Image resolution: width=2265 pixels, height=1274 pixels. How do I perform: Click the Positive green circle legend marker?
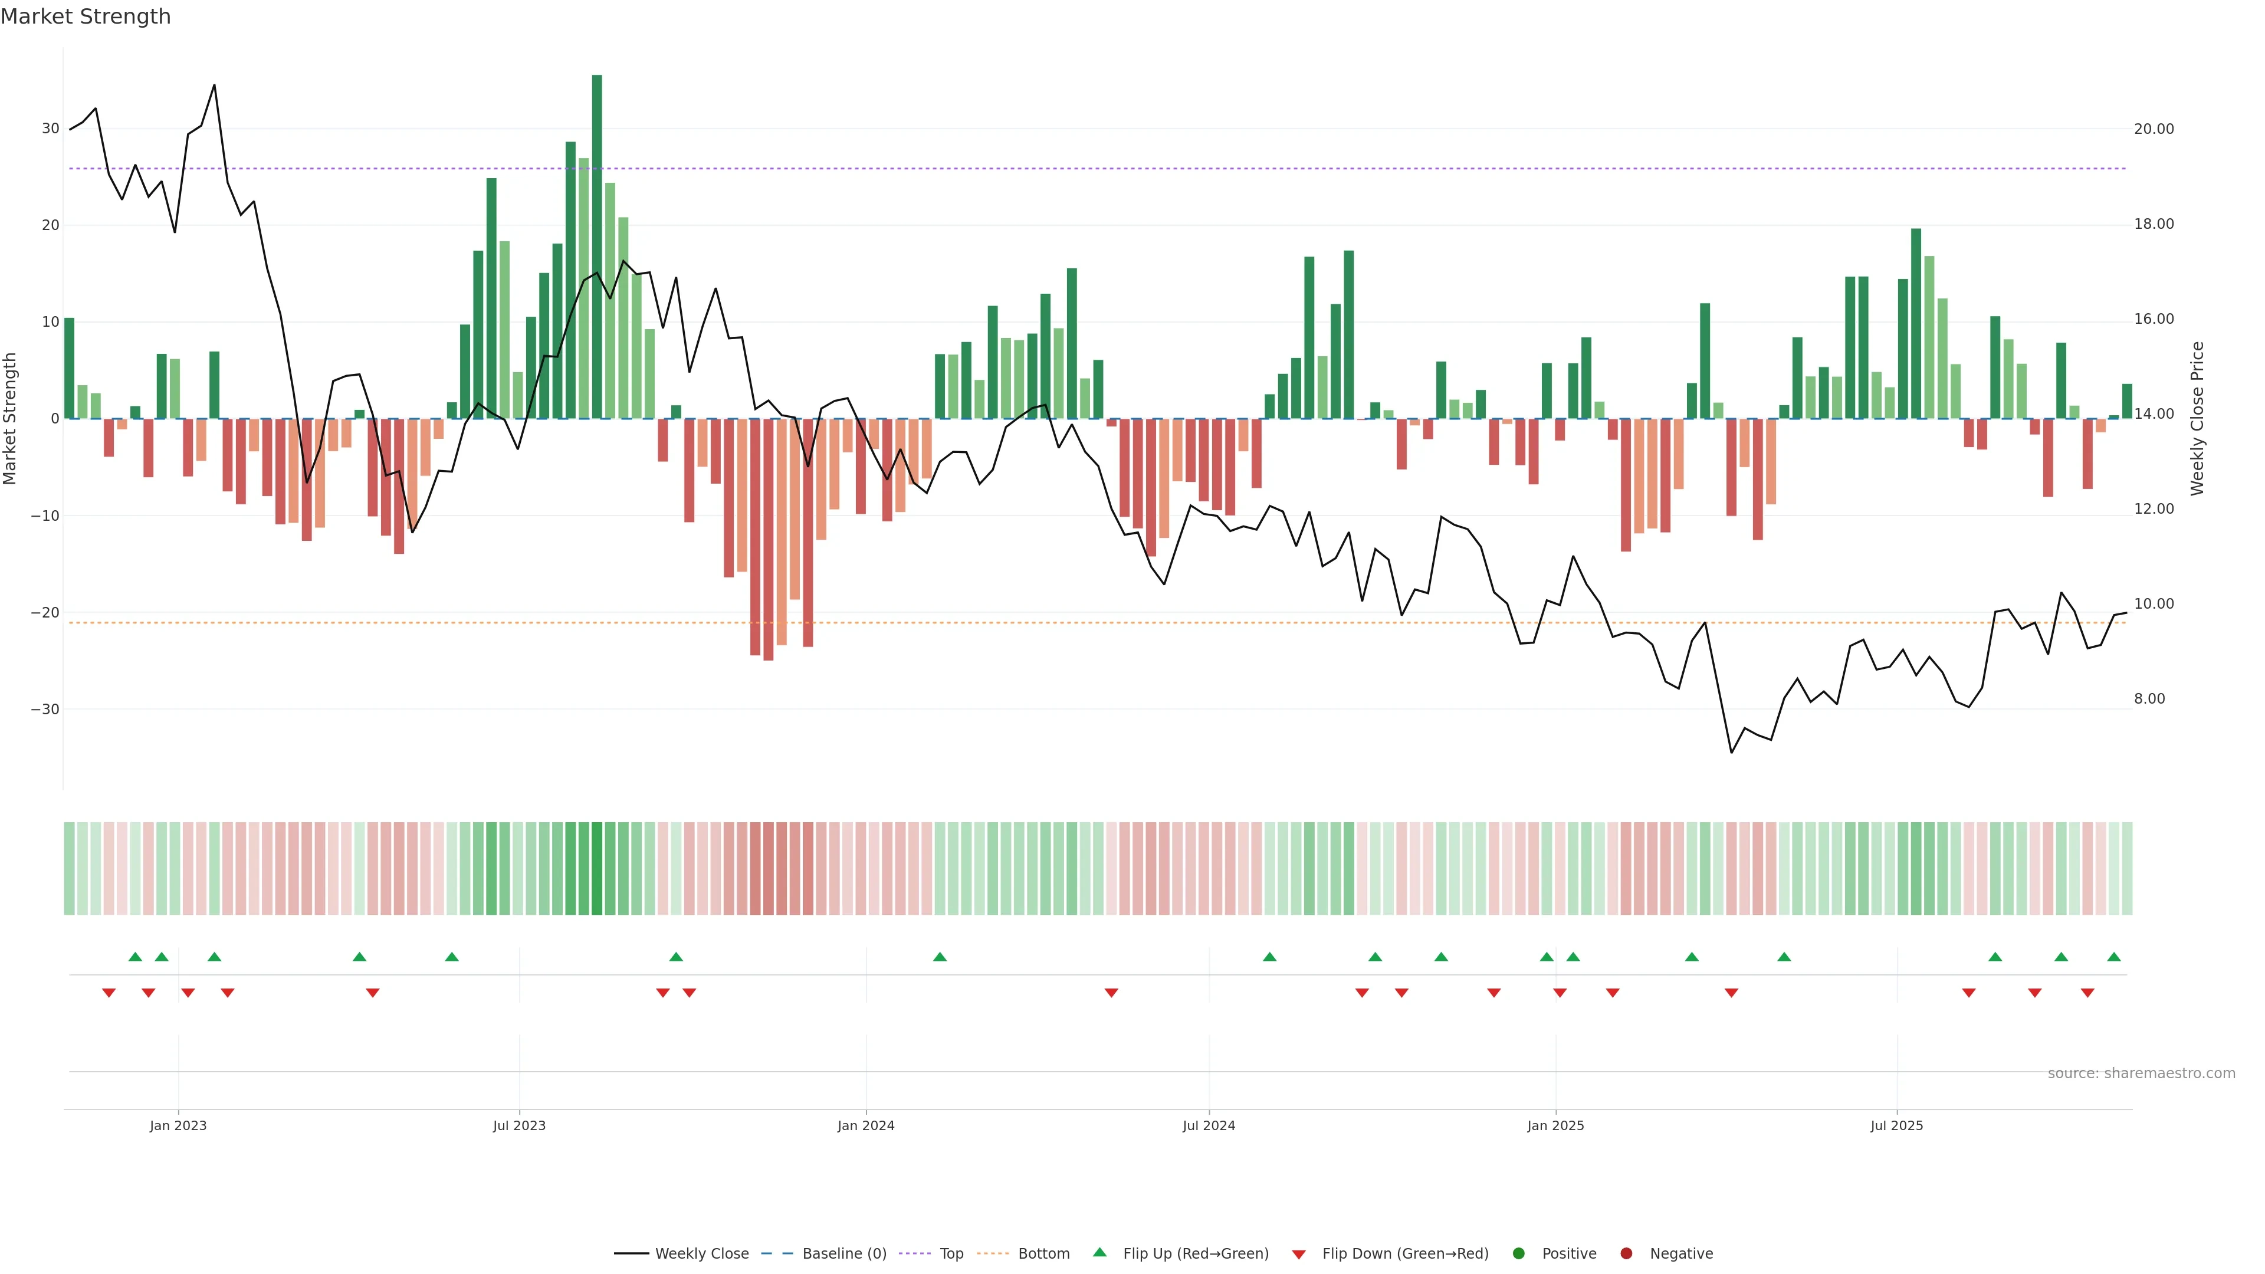coord(1518,1254)
